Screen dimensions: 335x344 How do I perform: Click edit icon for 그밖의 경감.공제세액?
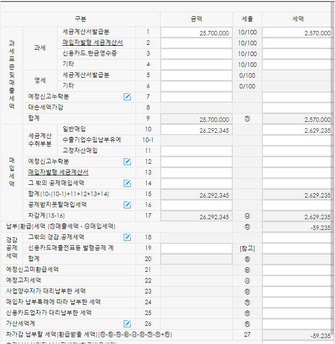(127, 237)
